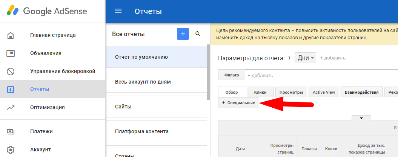
Task: Sort by Доход за тыс. показов страницы
Action: pos(366,149)
